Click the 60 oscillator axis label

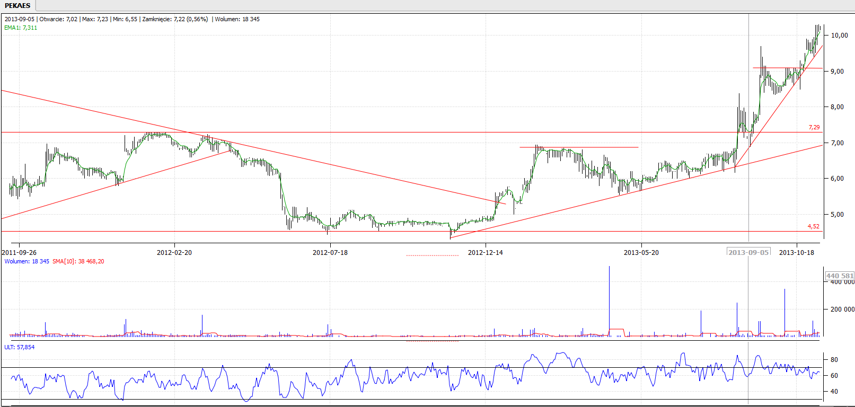[834, 375]
